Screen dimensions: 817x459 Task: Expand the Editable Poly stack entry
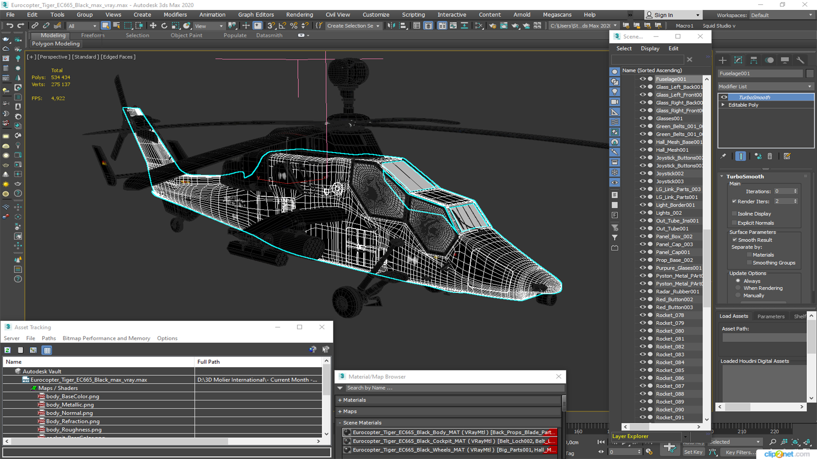click(x=723, y=105)
